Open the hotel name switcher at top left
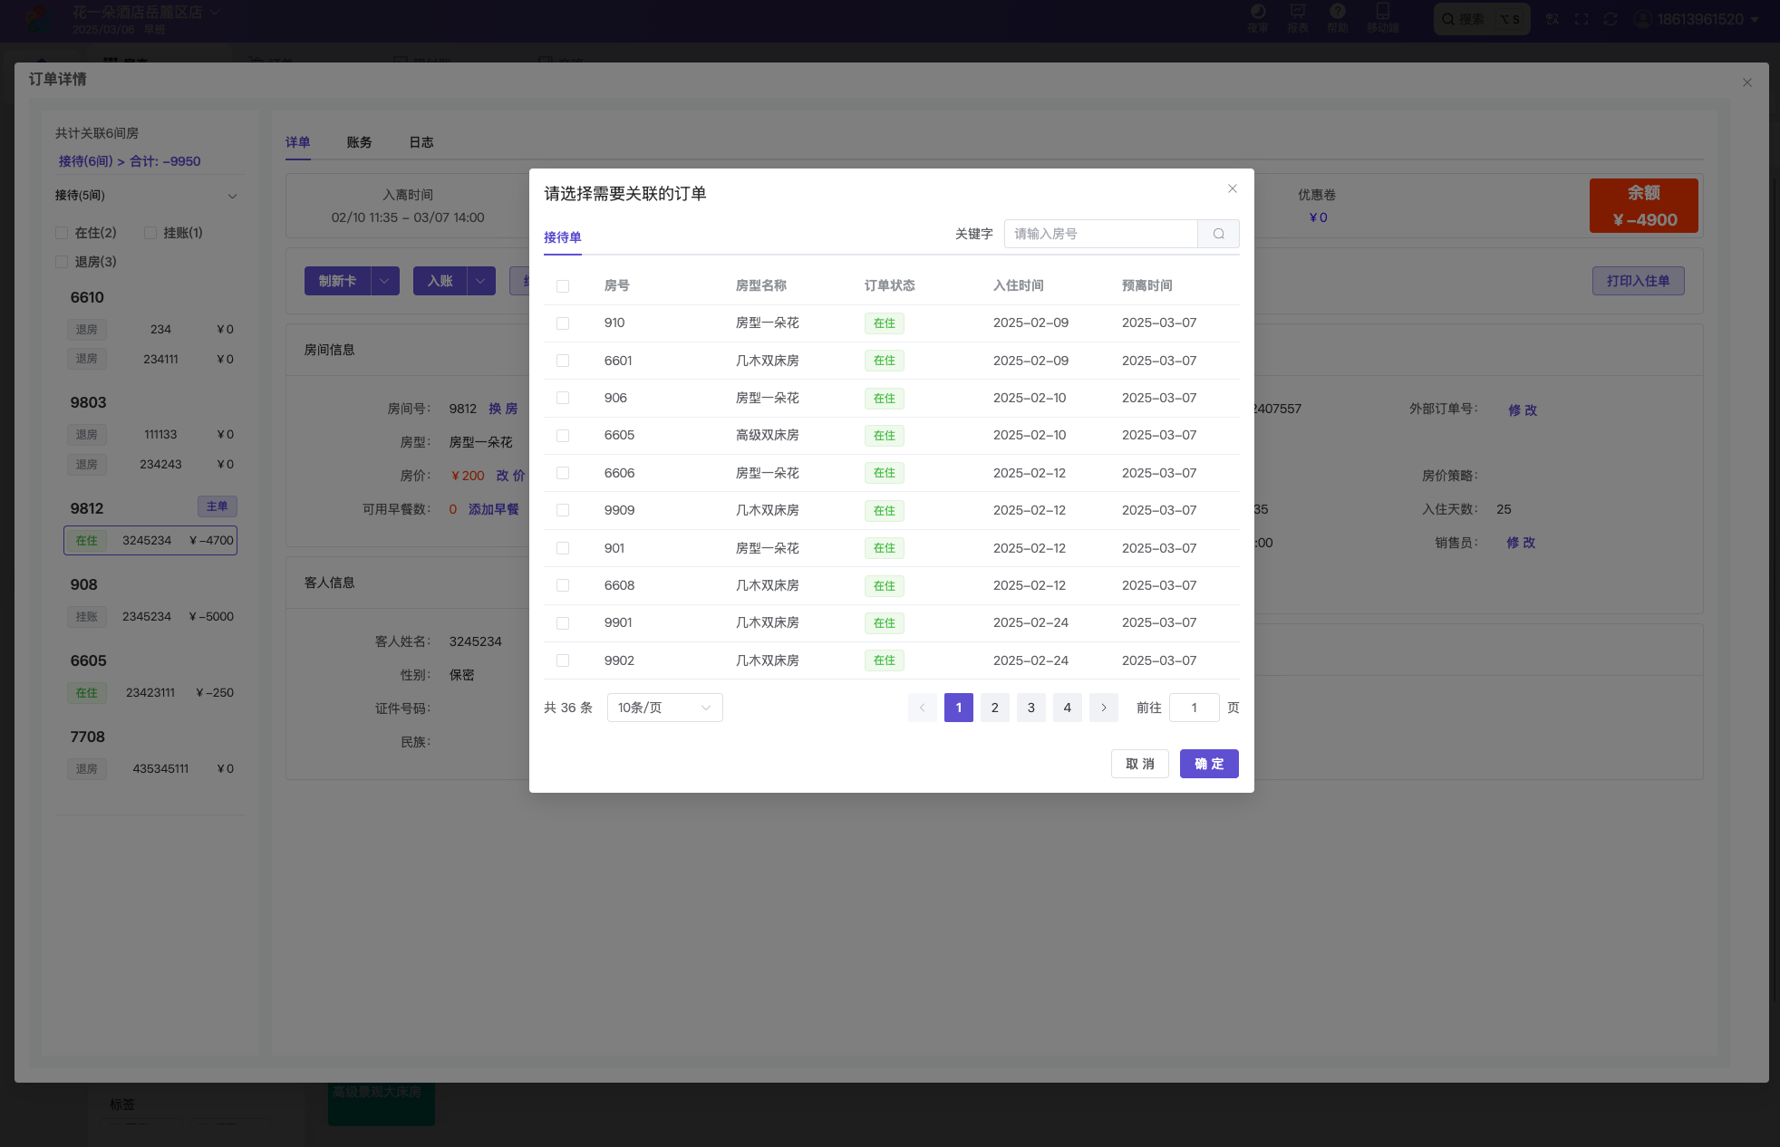The image size is (1780, 1147). [145, 13]
